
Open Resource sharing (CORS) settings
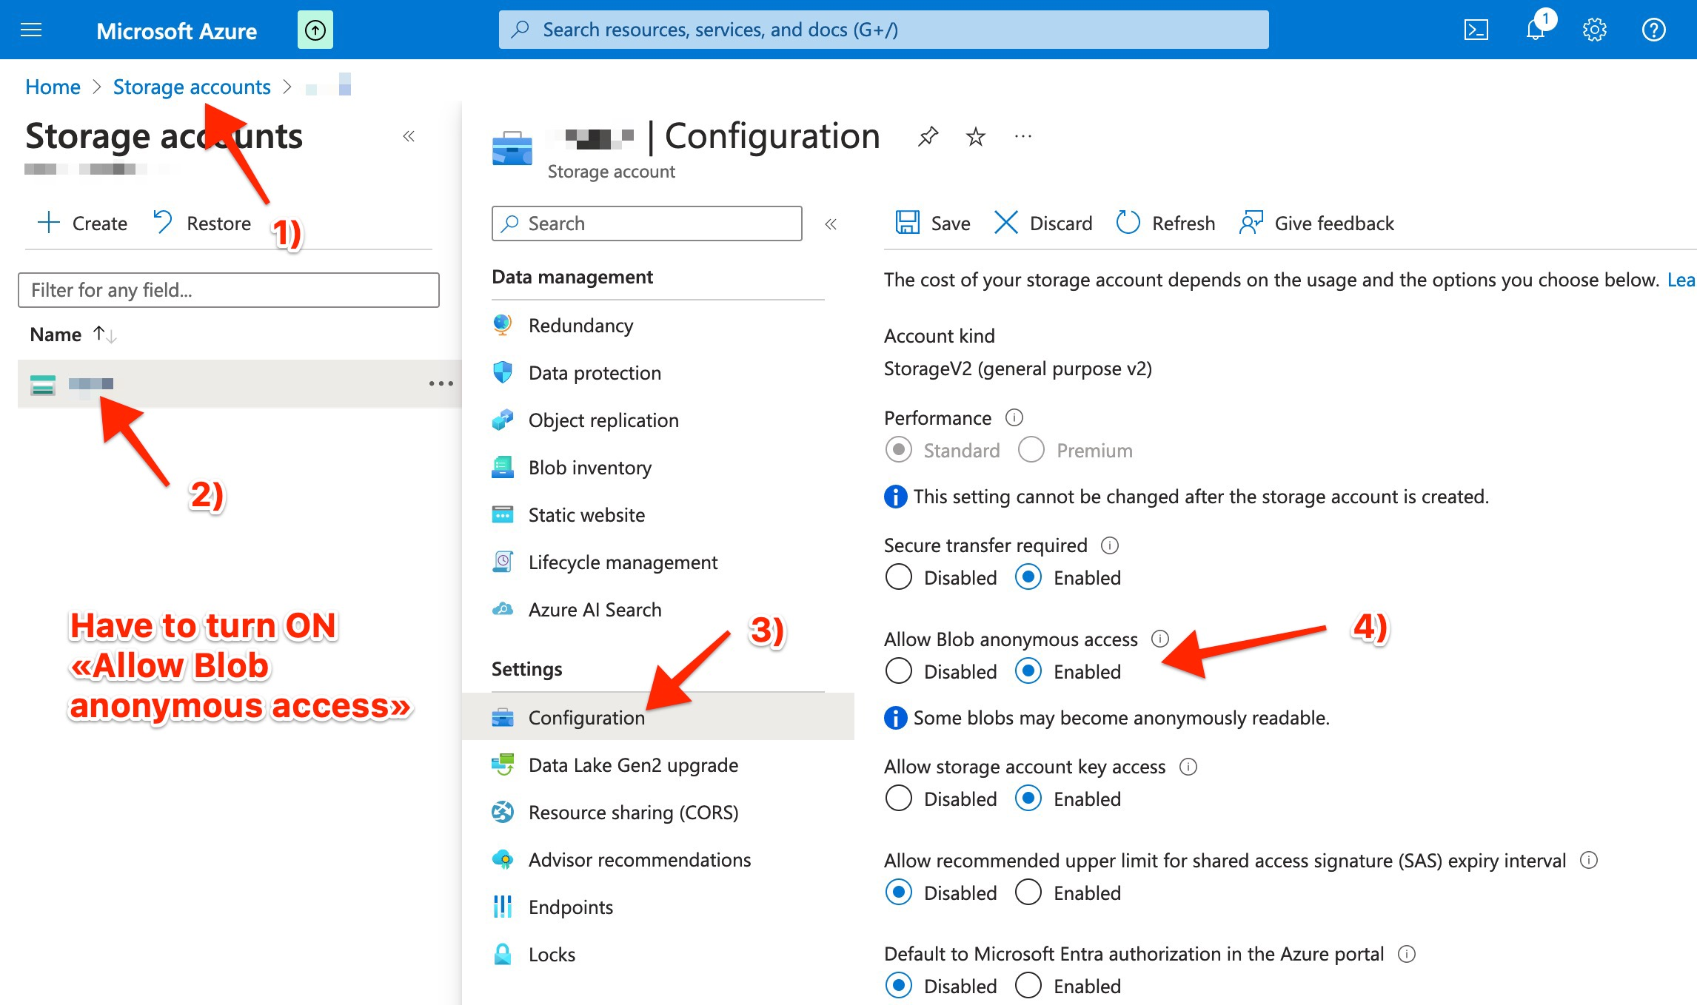click(633, 813)
